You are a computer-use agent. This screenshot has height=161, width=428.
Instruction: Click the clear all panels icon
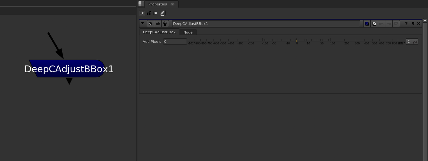click(155, 13)
